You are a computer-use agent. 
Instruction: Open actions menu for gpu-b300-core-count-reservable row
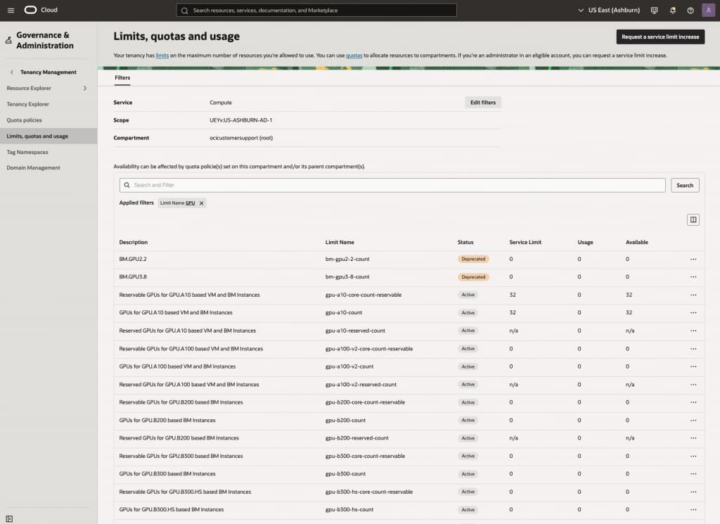693,456
